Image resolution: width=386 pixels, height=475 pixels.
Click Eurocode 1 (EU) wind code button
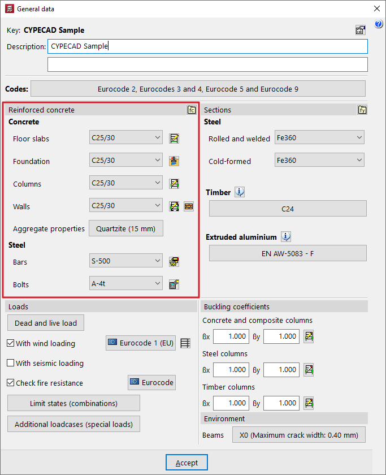141,343
